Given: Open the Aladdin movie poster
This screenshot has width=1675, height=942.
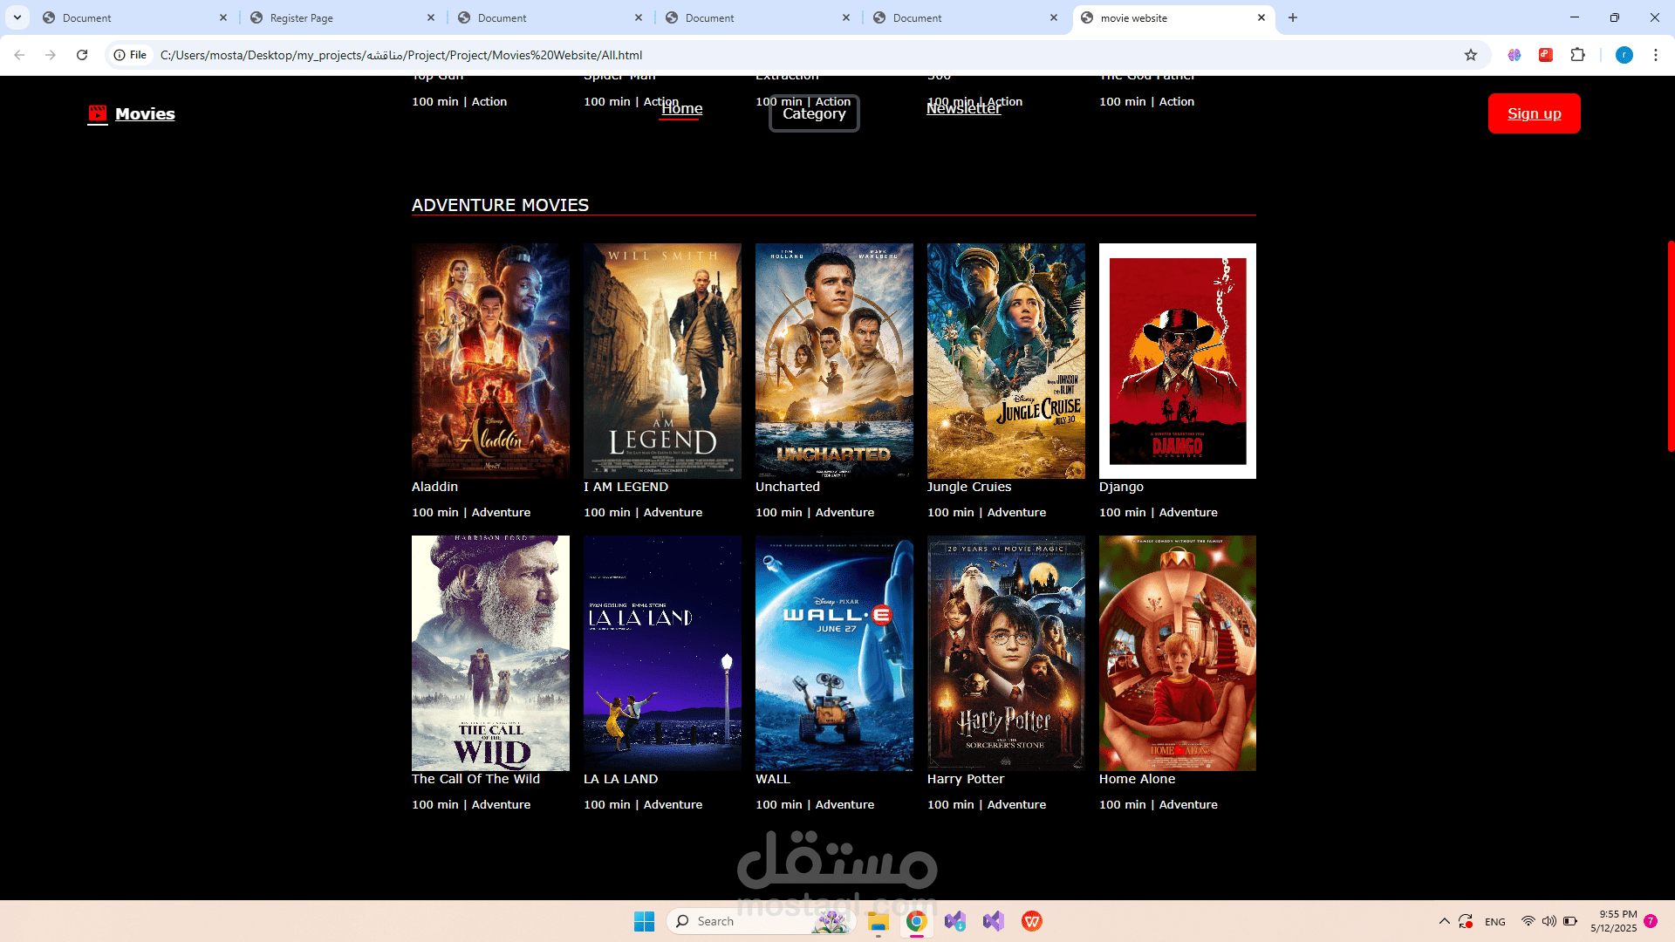Looking at the screenshot, I should tap(490, 361).
